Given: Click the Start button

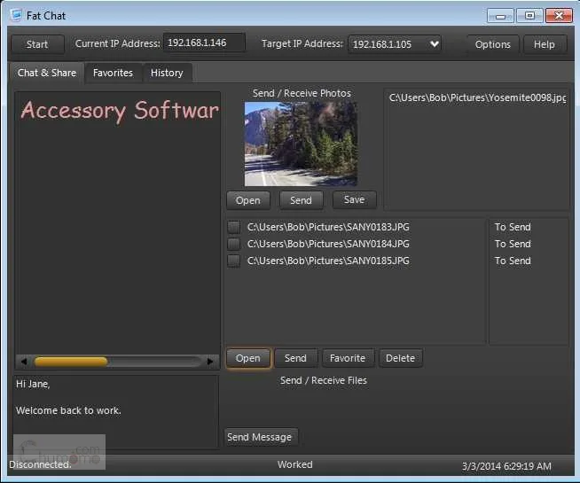Looking at the screenshot, I should coord(37,44).
